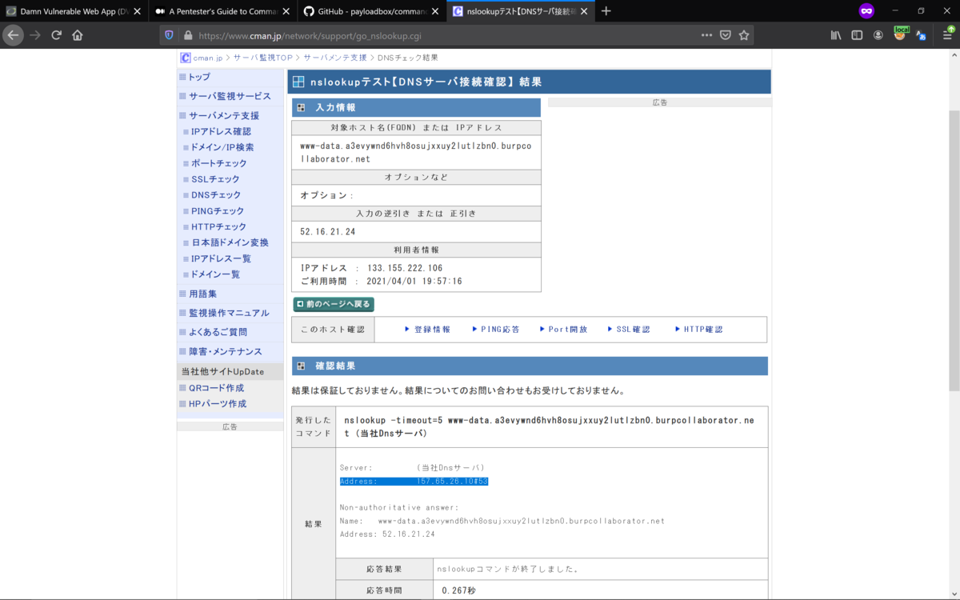Open HTTPチェック sidebar link

pos(219,226)
